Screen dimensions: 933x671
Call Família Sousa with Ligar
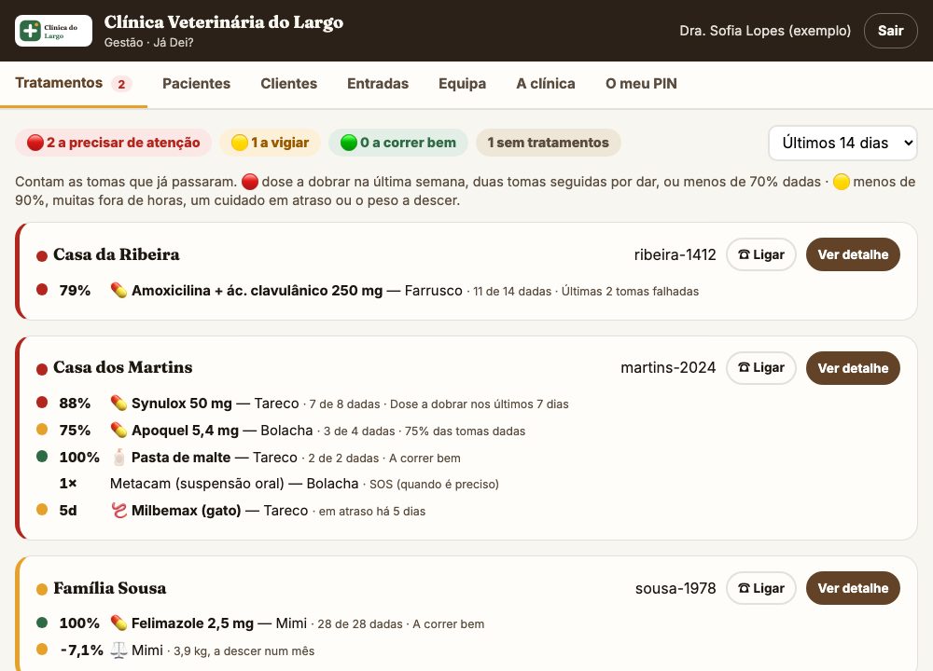(761, 588)
